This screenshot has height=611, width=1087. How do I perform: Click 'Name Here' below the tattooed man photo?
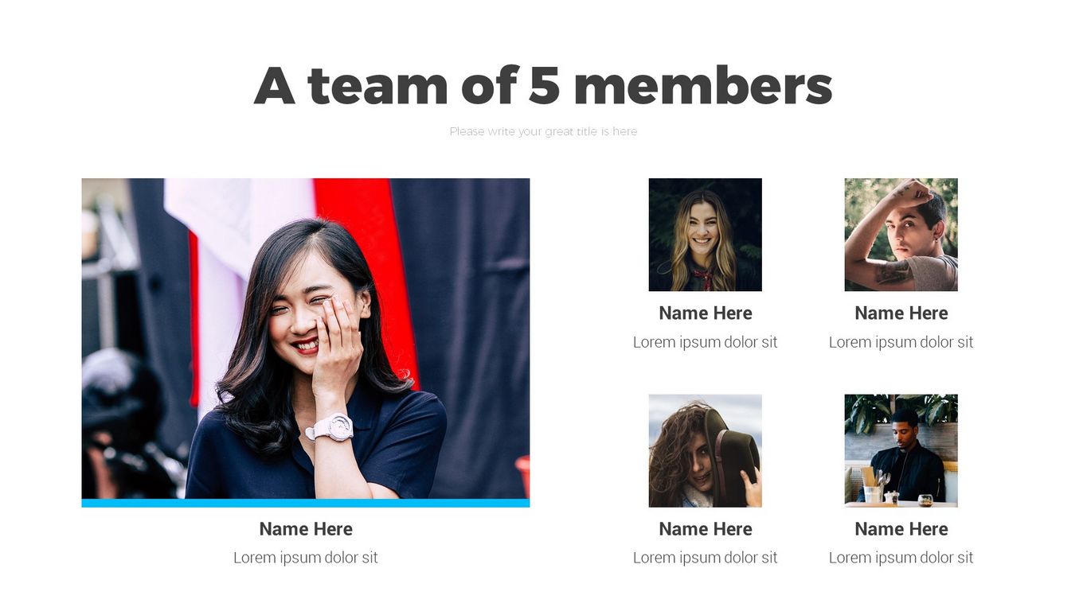901,313
